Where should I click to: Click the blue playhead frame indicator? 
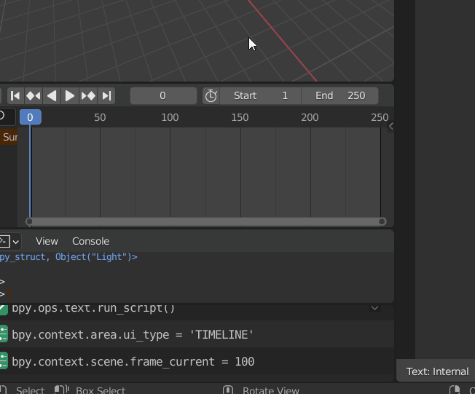coord(31,117)
